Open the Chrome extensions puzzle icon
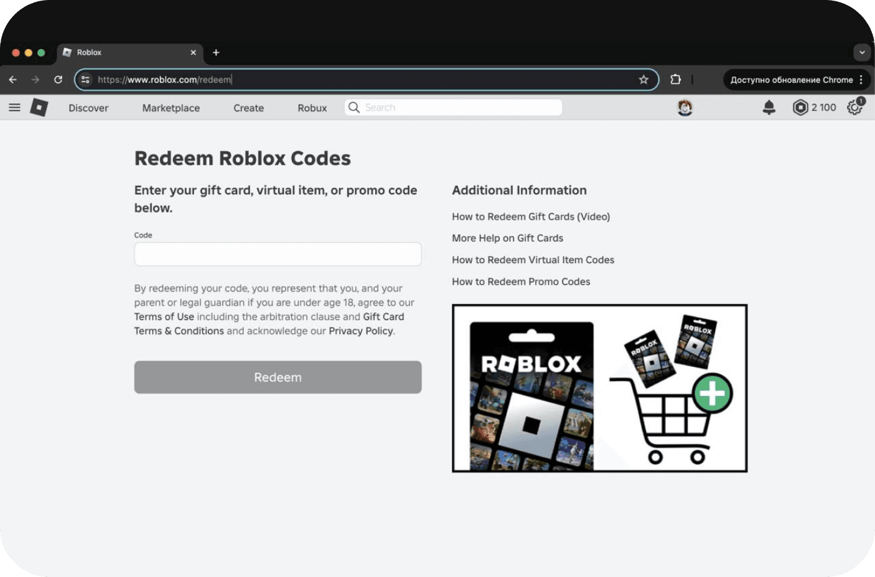This screenshot has height=577, width=875. tap(675, 80)
